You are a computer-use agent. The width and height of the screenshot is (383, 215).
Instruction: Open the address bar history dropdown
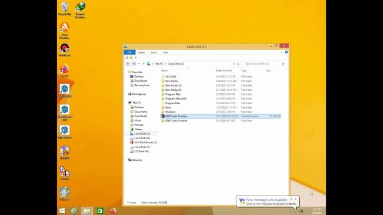(x=234, y=64)
